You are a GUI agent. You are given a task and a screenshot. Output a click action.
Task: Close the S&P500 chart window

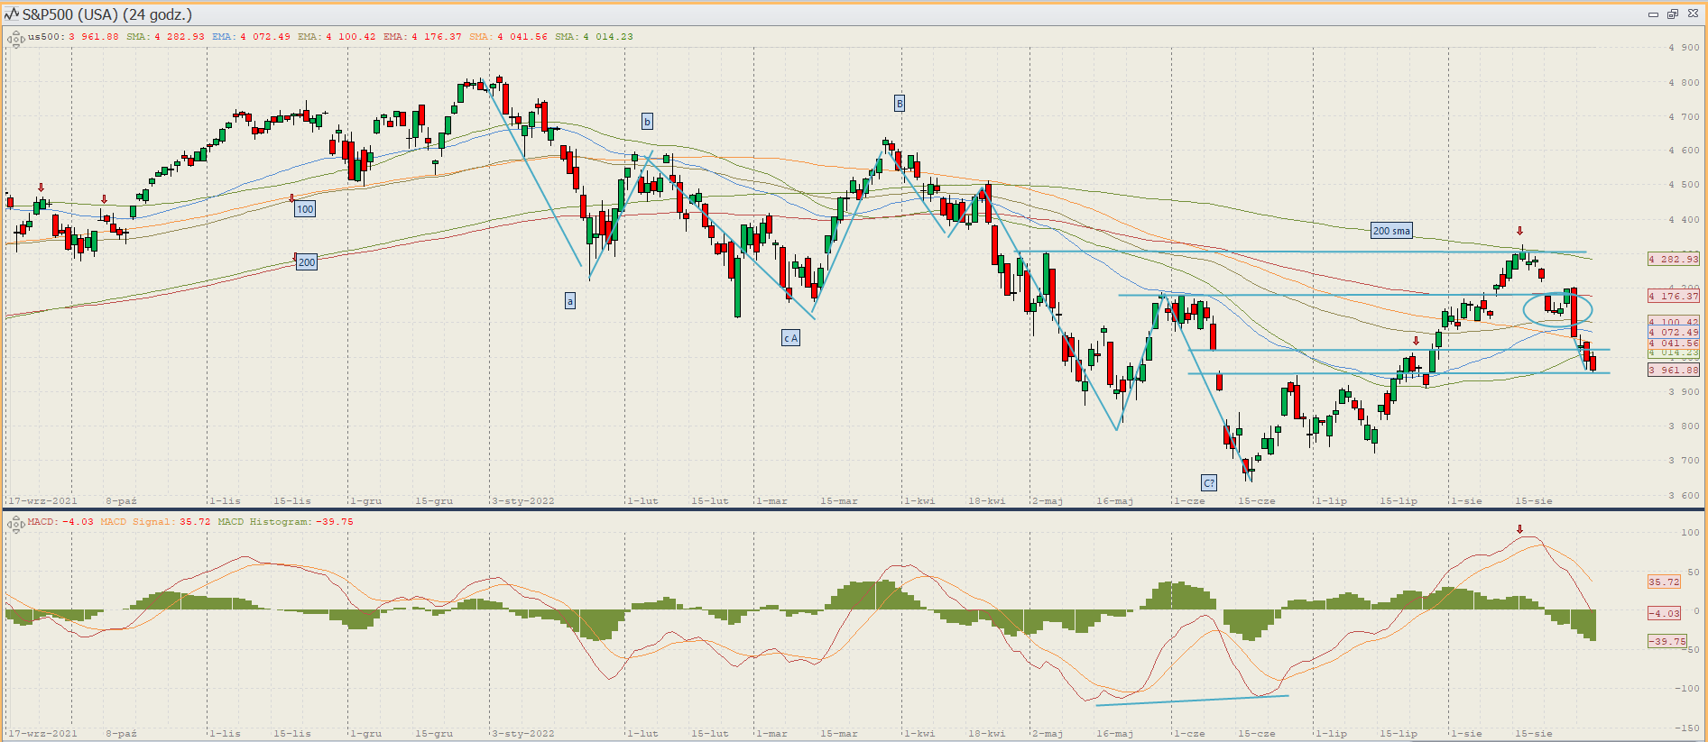pyautogui.click(x=1692, y=14)
